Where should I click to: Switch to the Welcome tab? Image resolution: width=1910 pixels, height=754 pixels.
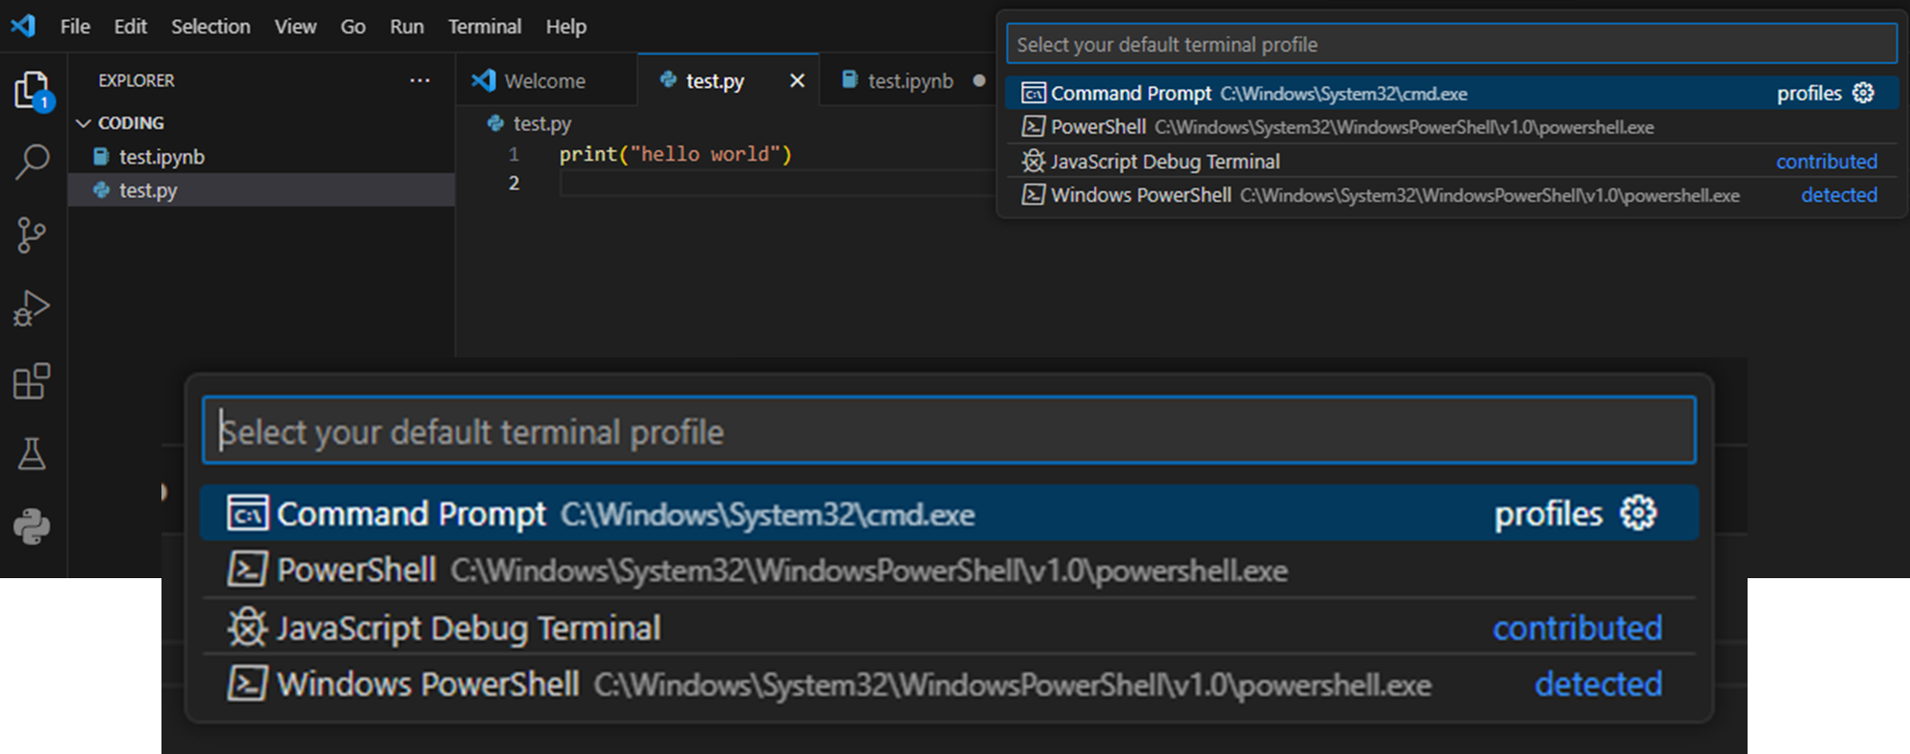[546, 80]
